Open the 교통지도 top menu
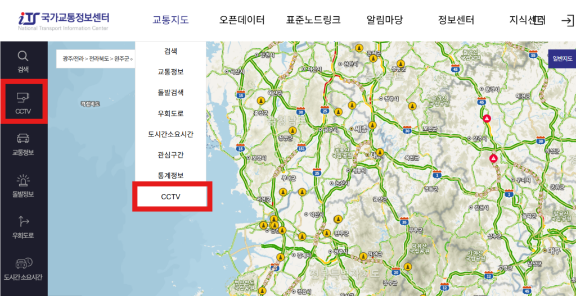This screenshot has width=576, height=296. [170, 20]
